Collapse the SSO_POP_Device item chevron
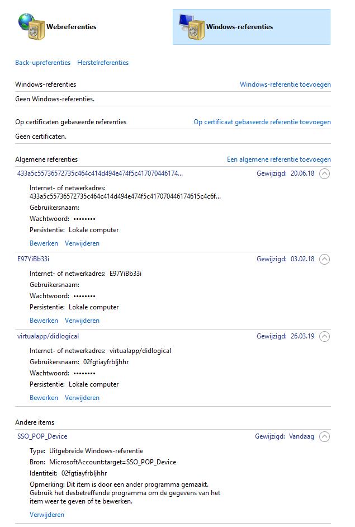The width and height of the screenshot is (355, 527). (324, 436)
